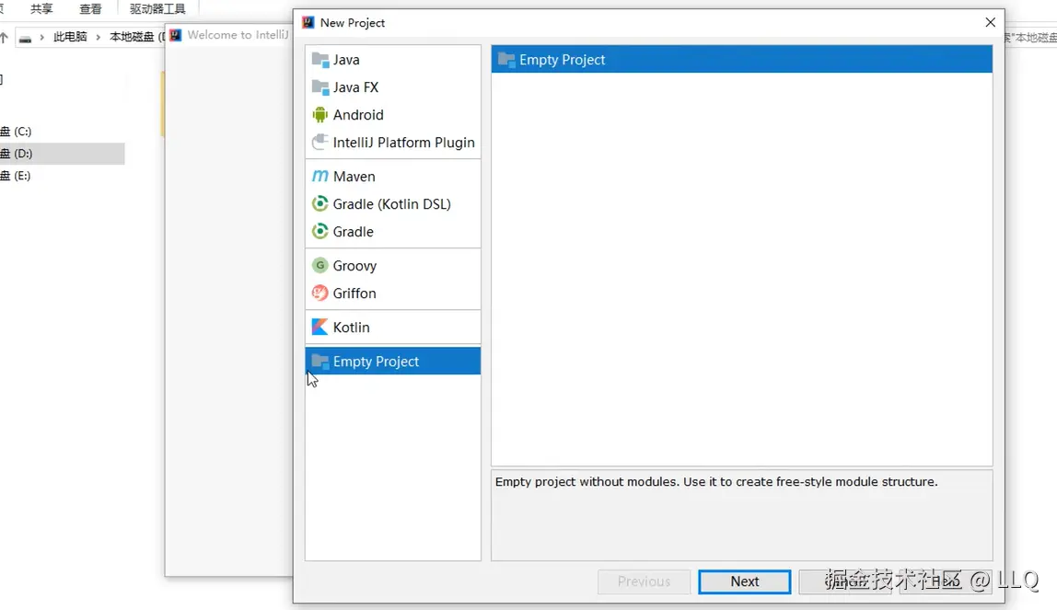Viewport: 1057px width, 610px height.
Task: Select the Groovy green G icon
Action: 320,266
